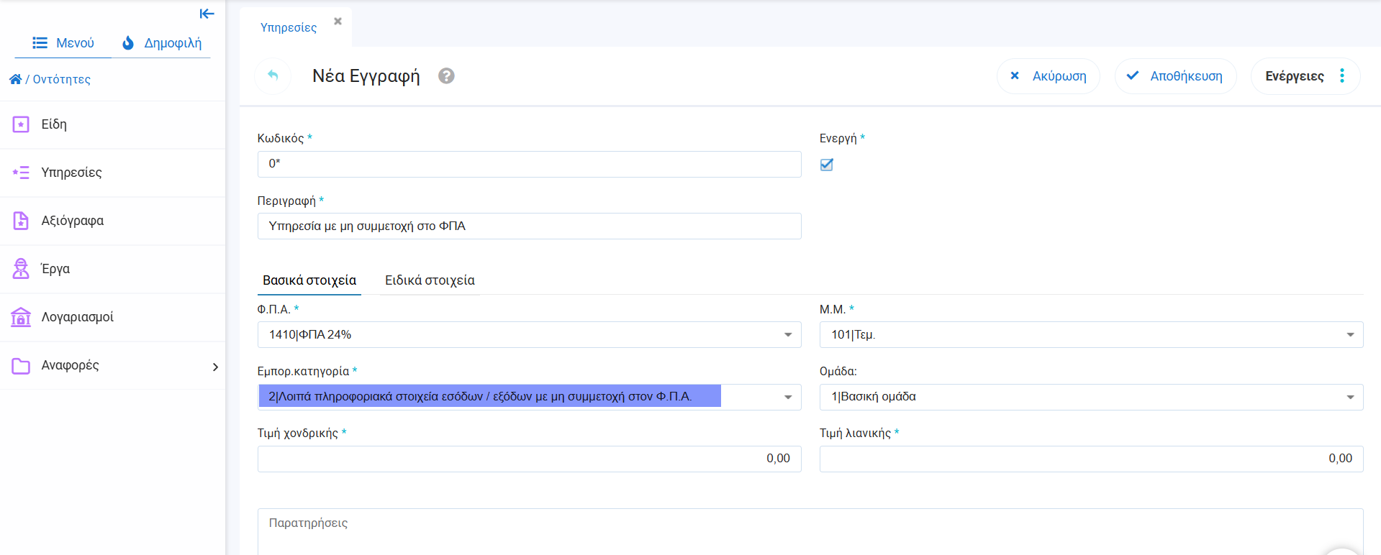Collapse the sidebar with the arrow icon
The width and height of the screenshot is (1381, 555).
207,14
